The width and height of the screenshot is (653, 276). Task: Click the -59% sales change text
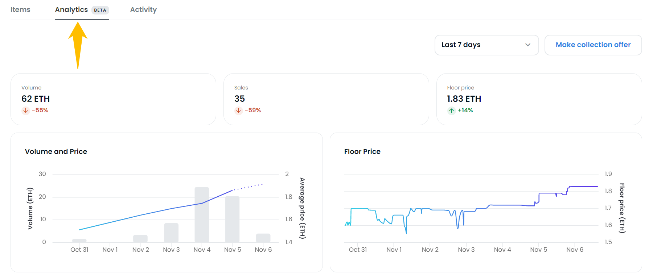coord(253,110)
